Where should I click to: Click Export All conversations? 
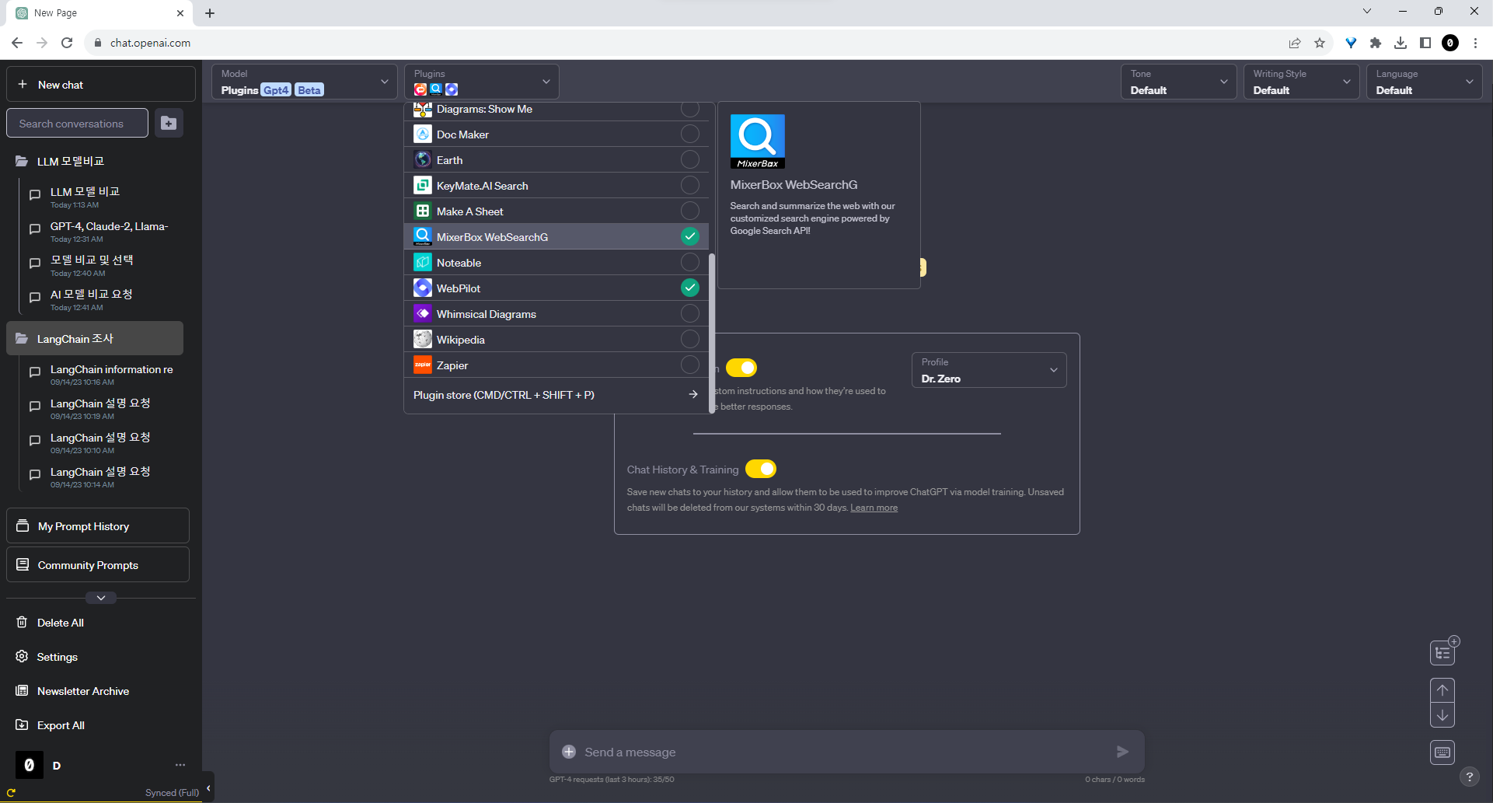[61, 725]
